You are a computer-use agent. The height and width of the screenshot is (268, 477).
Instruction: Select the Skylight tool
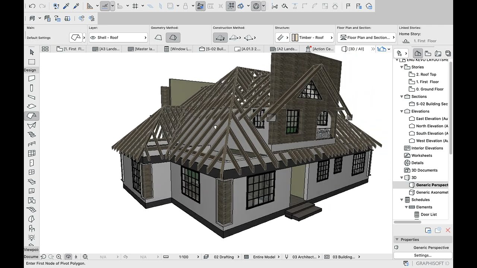click(32, 182)
